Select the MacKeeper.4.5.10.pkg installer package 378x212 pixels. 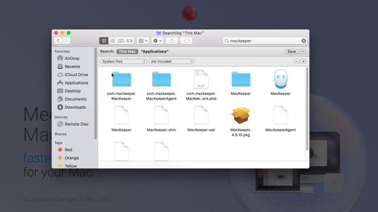(240, 116)
